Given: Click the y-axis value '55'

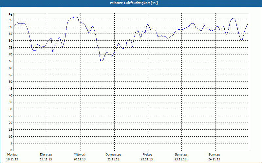Looking at the screenshot, I should click(10, 75).
